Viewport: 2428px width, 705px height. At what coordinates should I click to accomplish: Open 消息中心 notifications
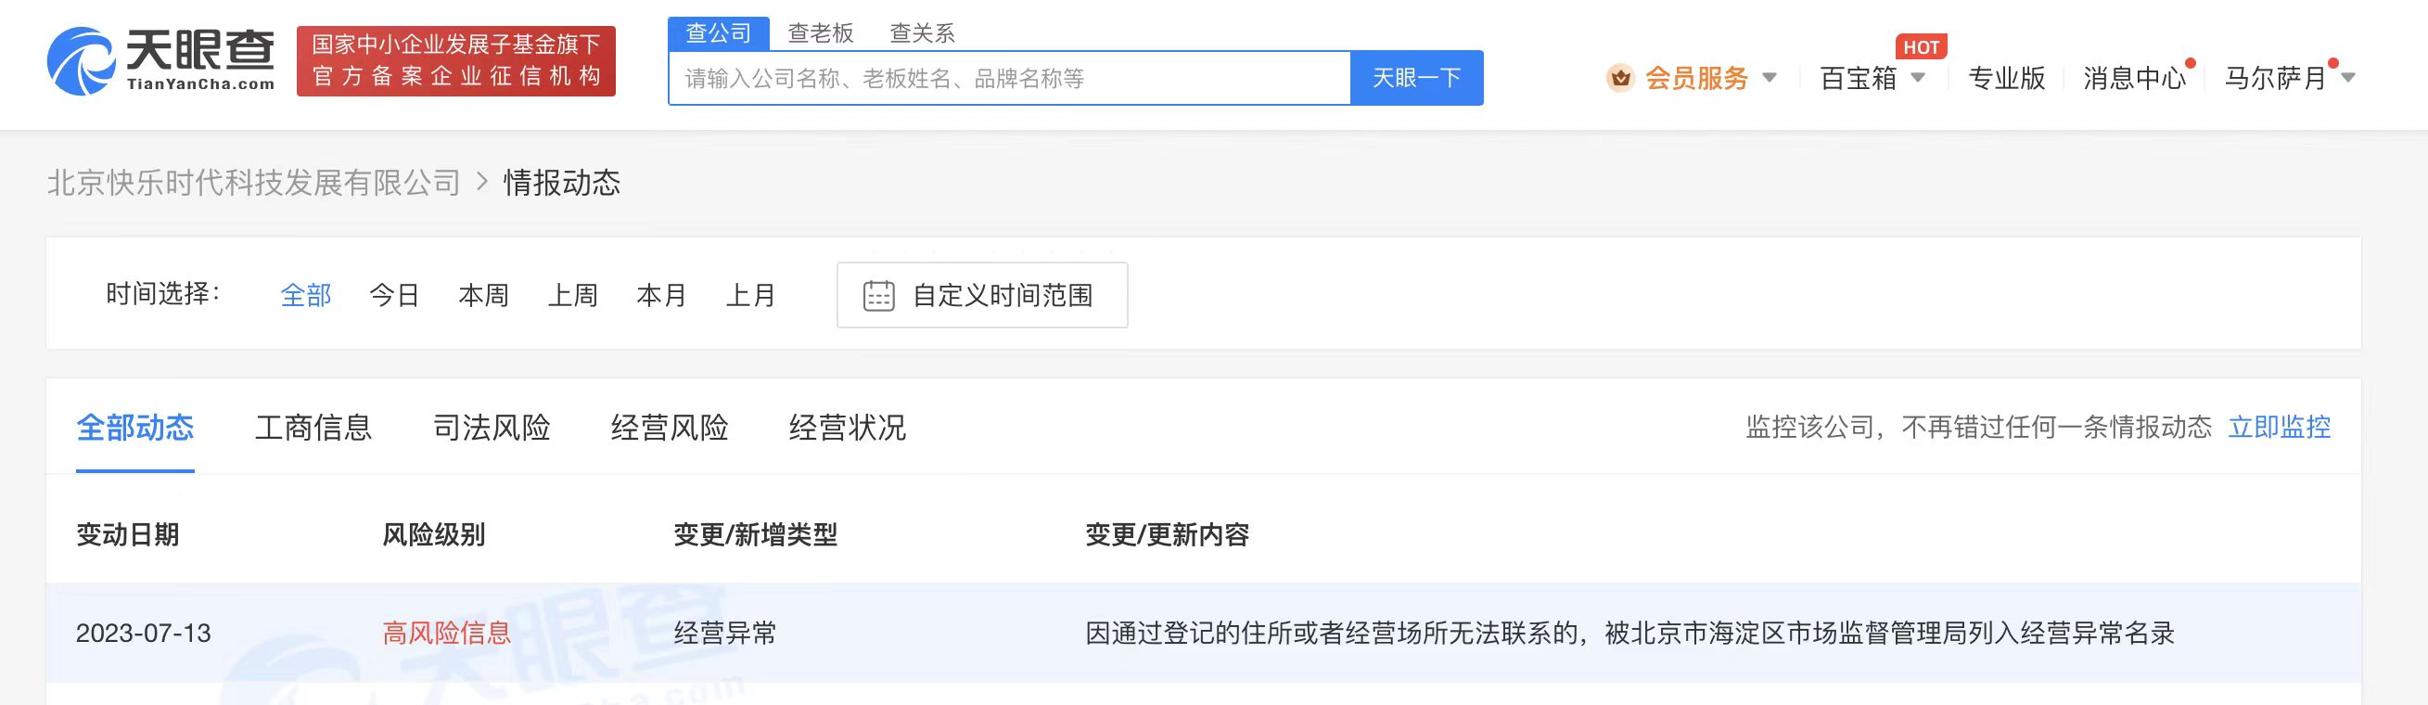tap(2134, 78)
